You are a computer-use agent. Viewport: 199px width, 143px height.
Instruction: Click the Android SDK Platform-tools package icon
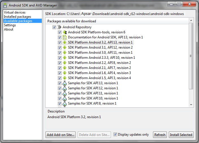(x=65, y=32)
